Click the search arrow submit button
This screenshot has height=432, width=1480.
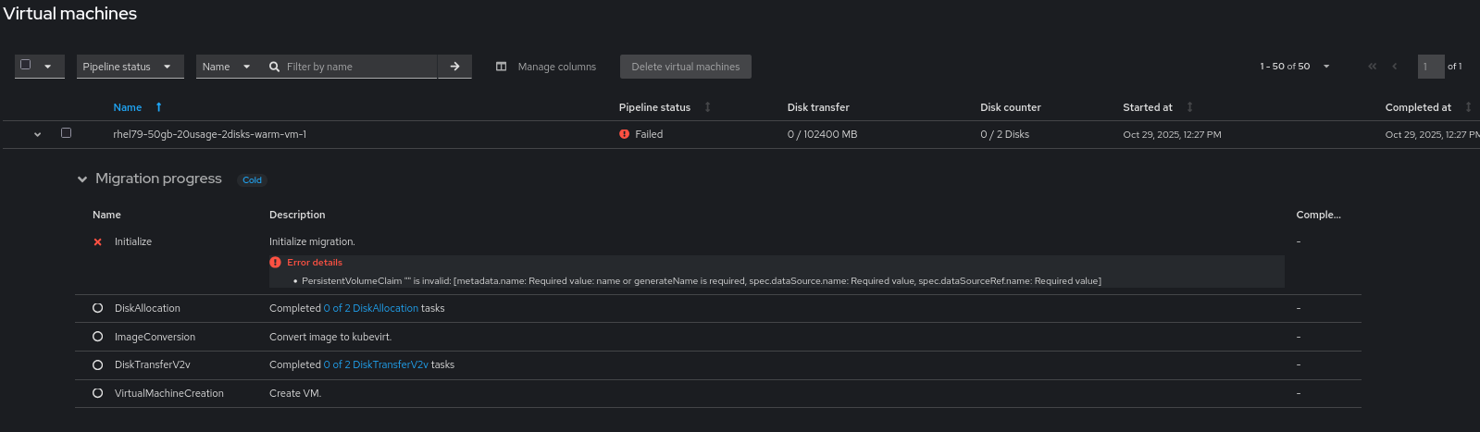(x=454, y=67)
